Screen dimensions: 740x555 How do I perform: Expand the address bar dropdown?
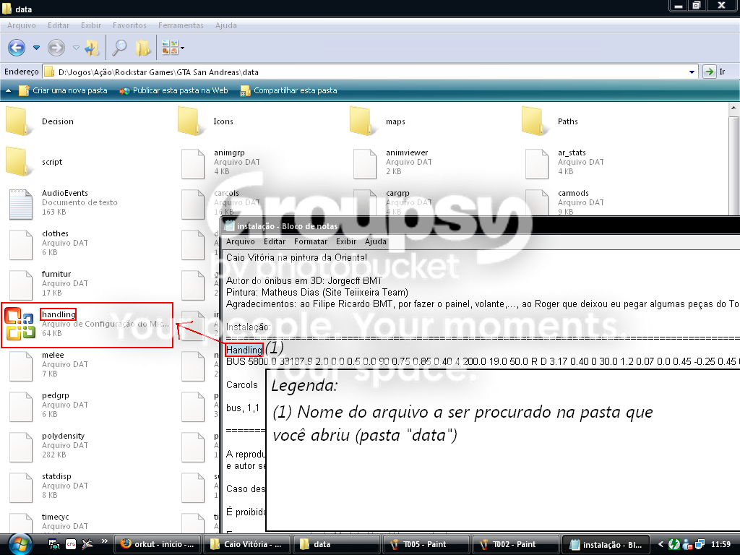pos(692,72)
